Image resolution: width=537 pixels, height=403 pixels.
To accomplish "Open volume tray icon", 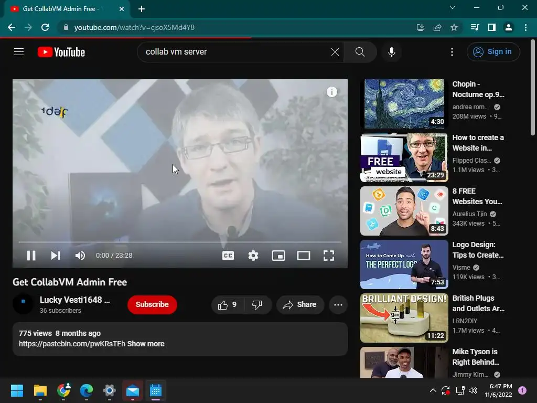I will pyautogui.click(x=474, y=390).
